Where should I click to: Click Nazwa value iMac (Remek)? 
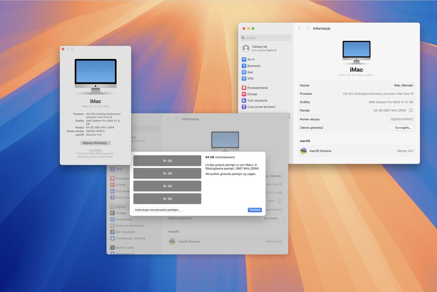[403, 85]
